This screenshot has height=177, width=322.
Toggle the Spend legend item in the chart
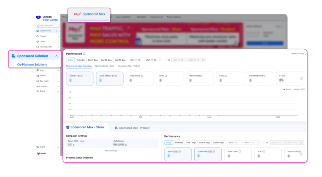coord(286,89)
